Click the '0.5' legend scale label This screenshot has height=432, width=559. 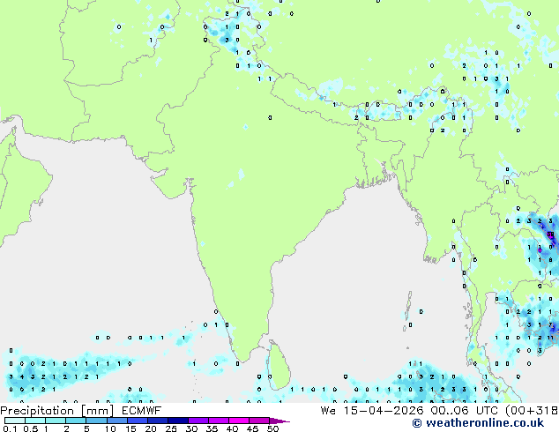pyautogui.click(x=31, y=428)
